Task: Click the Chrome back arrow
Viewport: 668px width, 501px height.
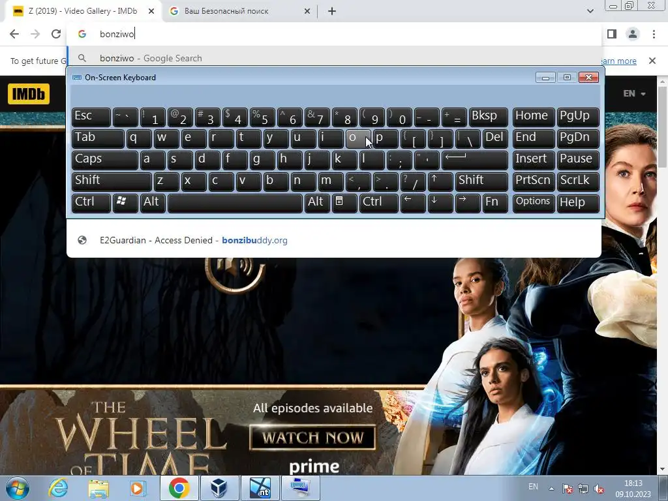Action: tap(14, 34)
